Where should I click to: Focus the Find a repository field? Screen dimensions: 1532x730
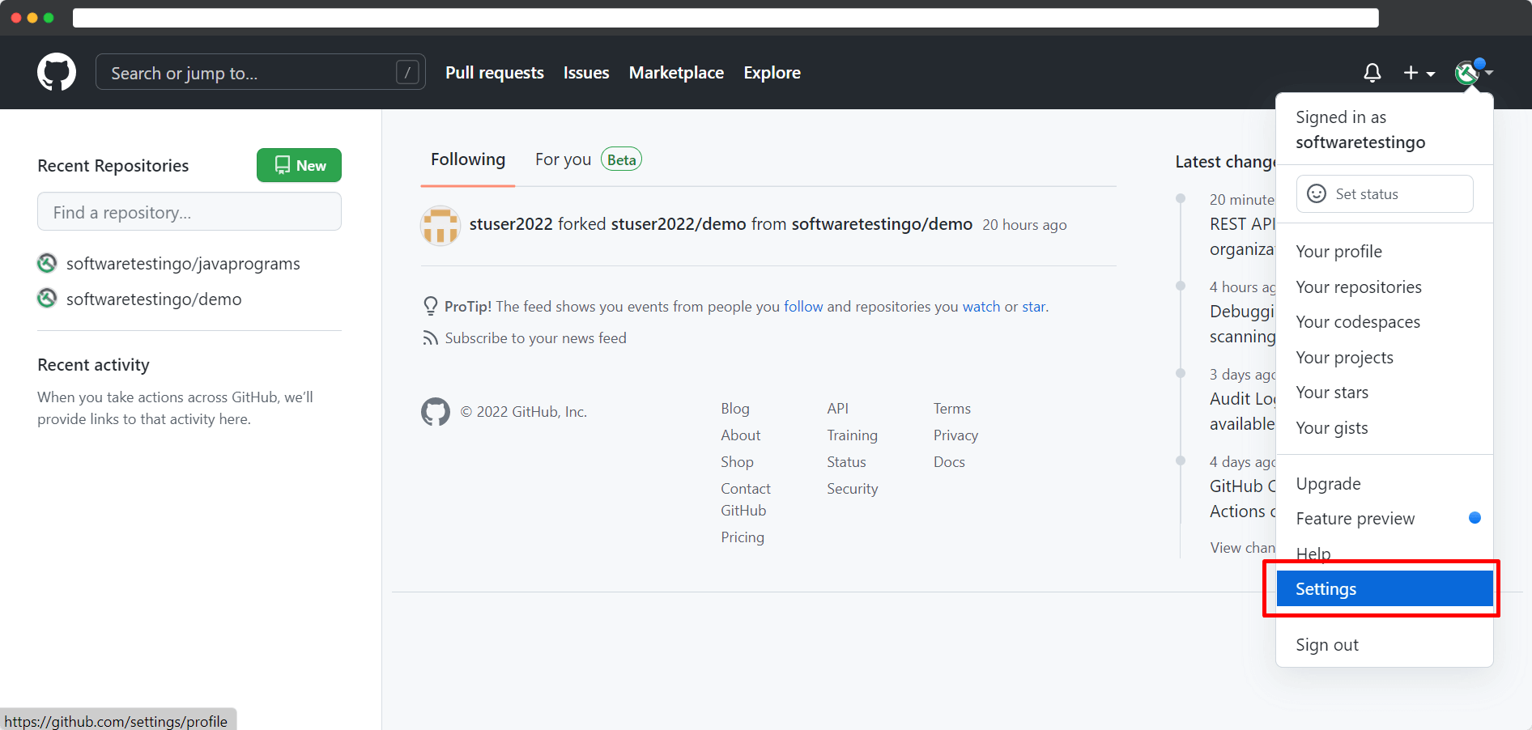tap(189, 211)
